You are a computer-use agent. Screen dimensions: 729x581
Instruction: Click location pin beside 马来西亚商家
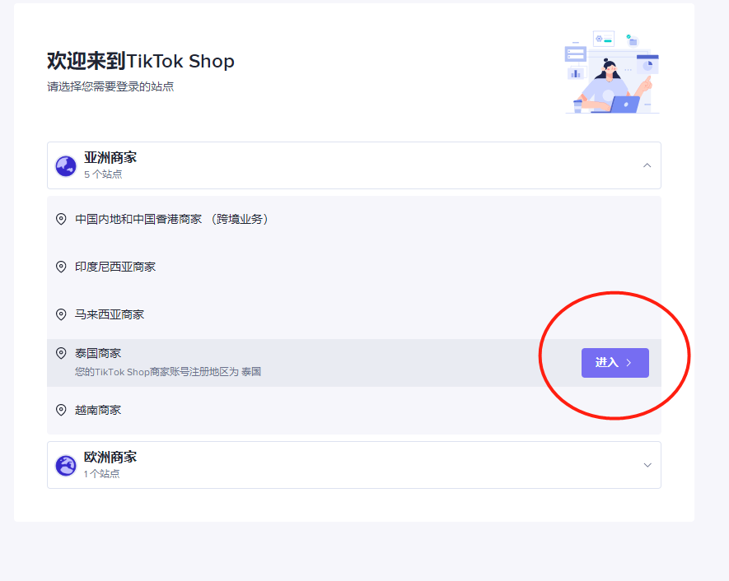61,315
